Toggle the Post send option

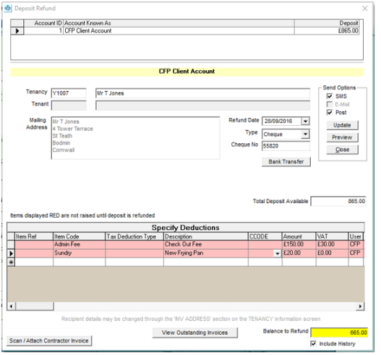click(x=330, y=113)
